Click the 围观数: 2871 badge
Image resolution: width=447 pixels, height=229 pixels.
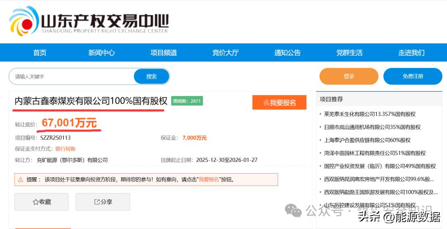187,101
